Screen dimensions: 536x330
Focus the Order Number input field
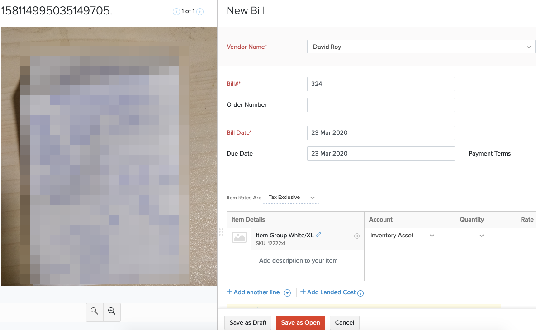pyautogui.click(x=381, y=105)
